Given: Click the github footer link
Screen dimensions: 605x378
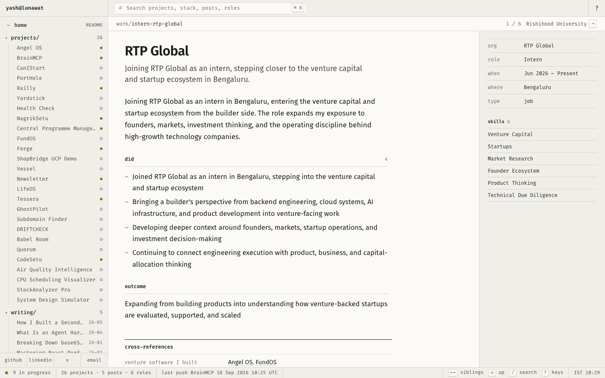Looking at the screenshot, I should (x=13, y=360).
